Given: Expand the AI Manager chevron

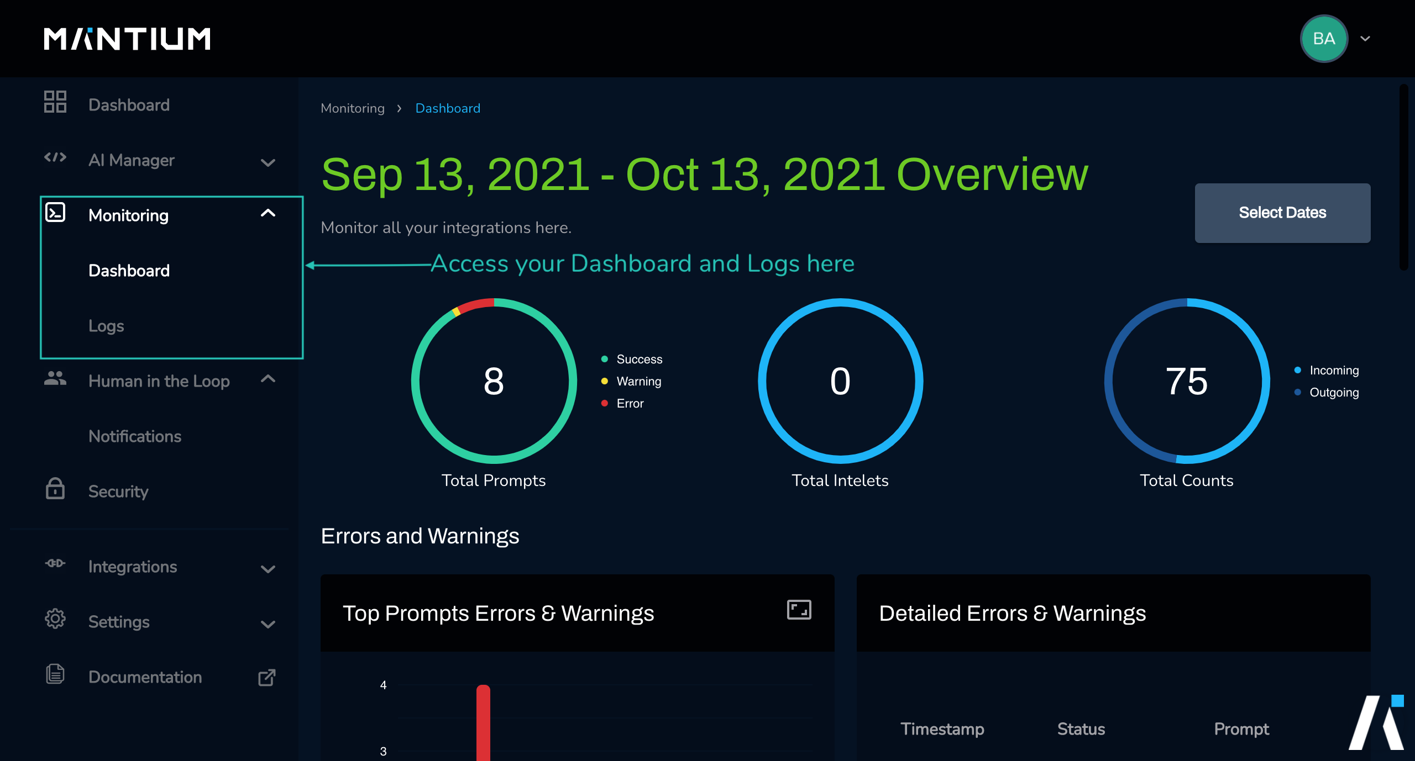Looking at the screenshot, I should pos(268,162).
